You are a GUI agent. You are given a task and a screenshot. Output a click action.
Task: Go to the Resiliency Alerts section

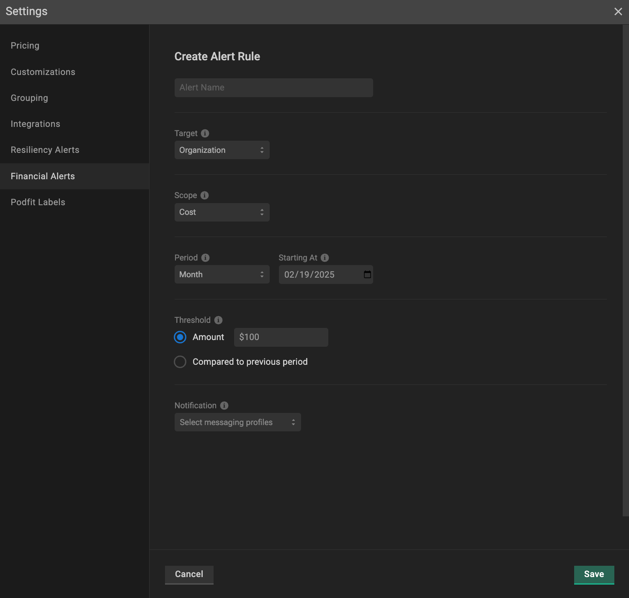[45, 150]
